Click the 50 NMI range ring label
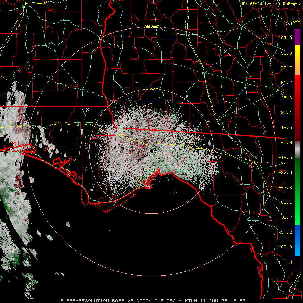This screenshot has width=303, height=303. (151, 89)
